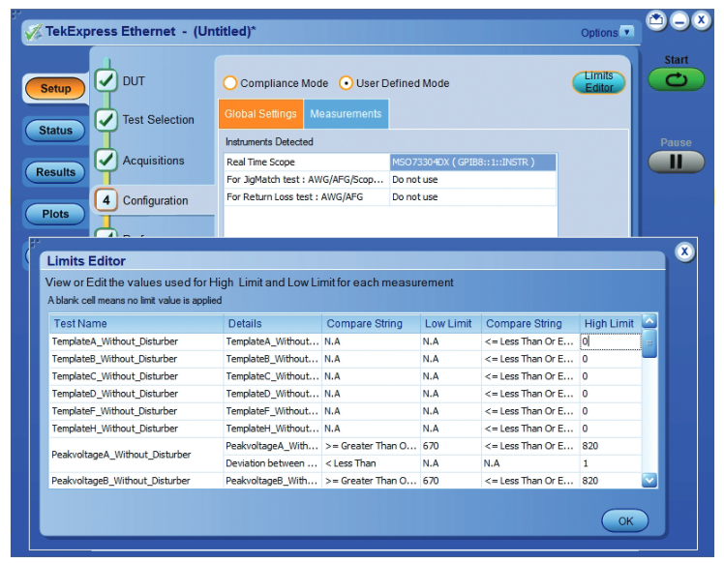
Task: Click the green Start run icon
Action: (677, 80)
